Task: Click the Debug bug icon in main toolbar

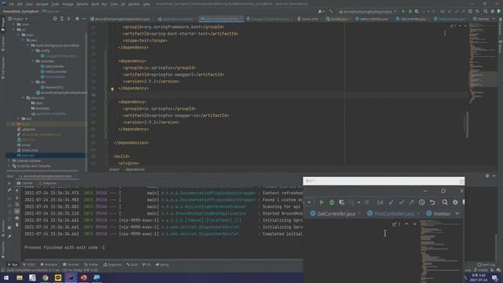Action: coord(410,11)
